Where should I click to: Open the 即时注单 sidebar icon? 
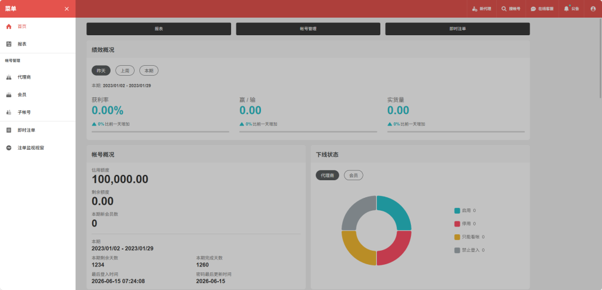9,130
